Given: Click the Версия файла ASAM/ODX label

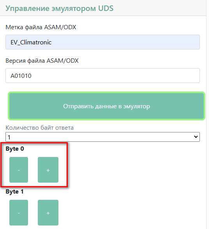Looking at the screenshot, I should [x=42, y=61].
